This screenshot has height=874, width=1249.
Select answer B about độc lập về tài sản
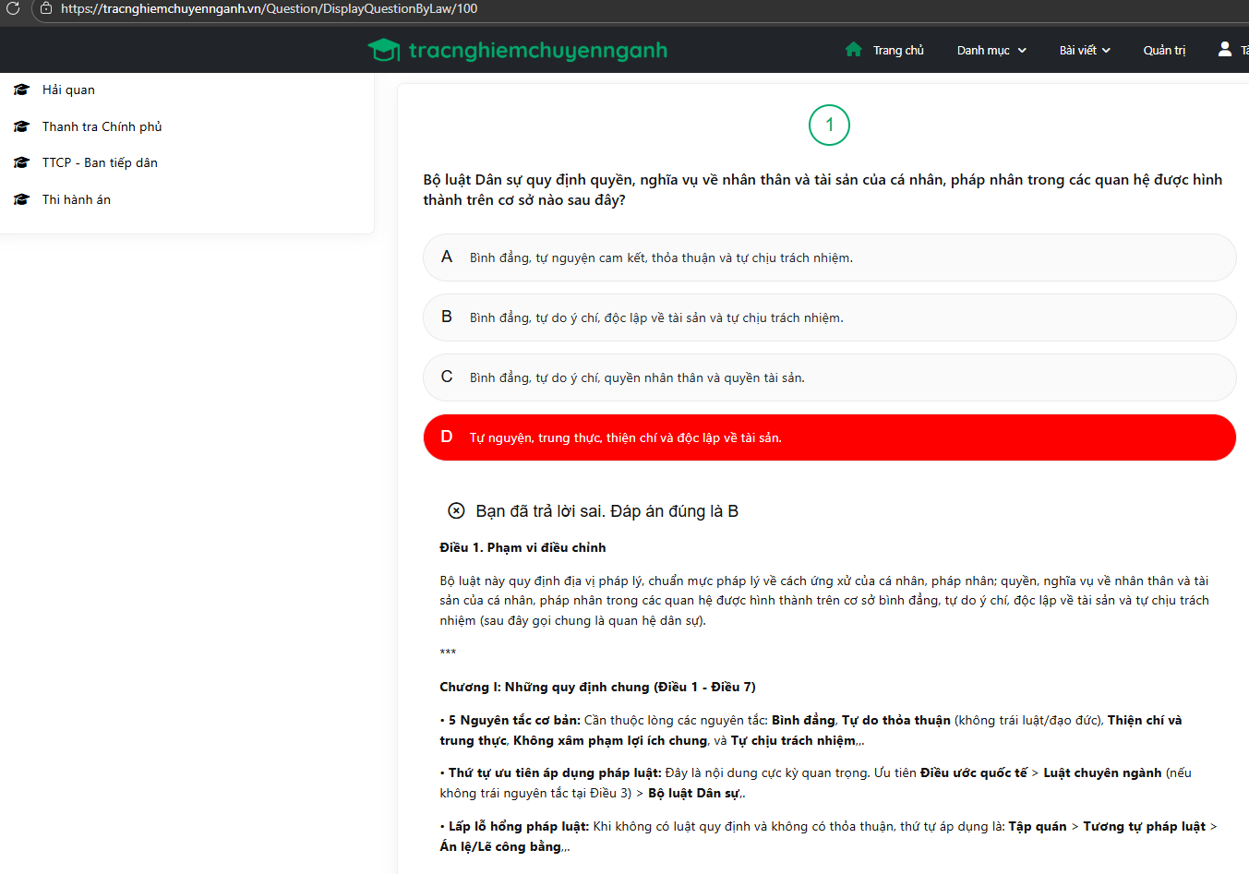(x=829, y=317)
